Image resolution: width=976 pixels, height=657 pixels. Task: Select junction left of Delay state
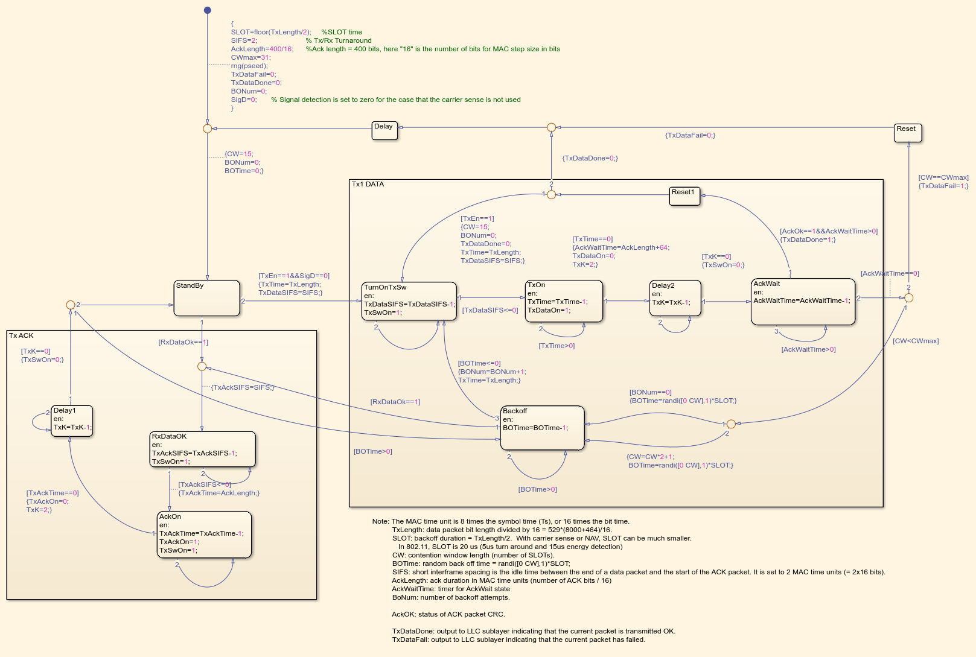click(x=207, y=129)
